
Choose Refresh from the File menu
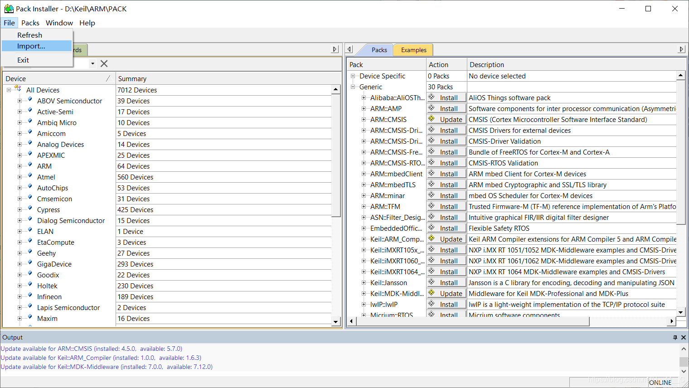(37, 35)
